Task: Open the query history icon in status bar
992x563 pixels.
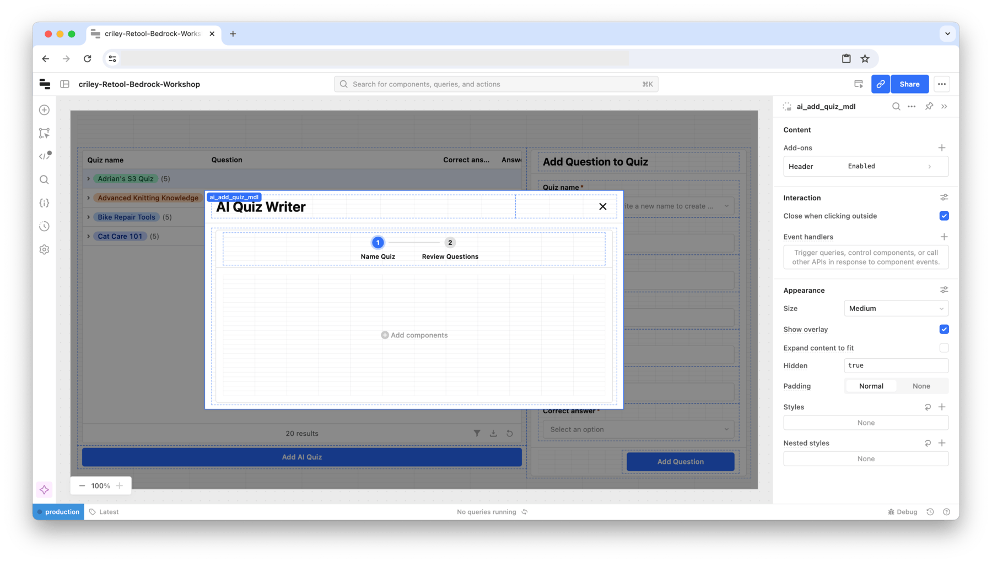Action: click(930, 512)
